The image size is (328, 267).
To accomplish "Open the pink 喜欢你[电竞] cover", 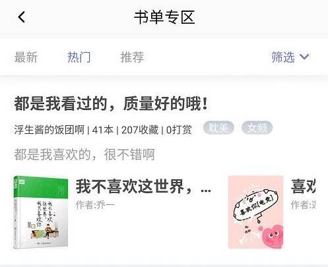I will tap(255, 212).
